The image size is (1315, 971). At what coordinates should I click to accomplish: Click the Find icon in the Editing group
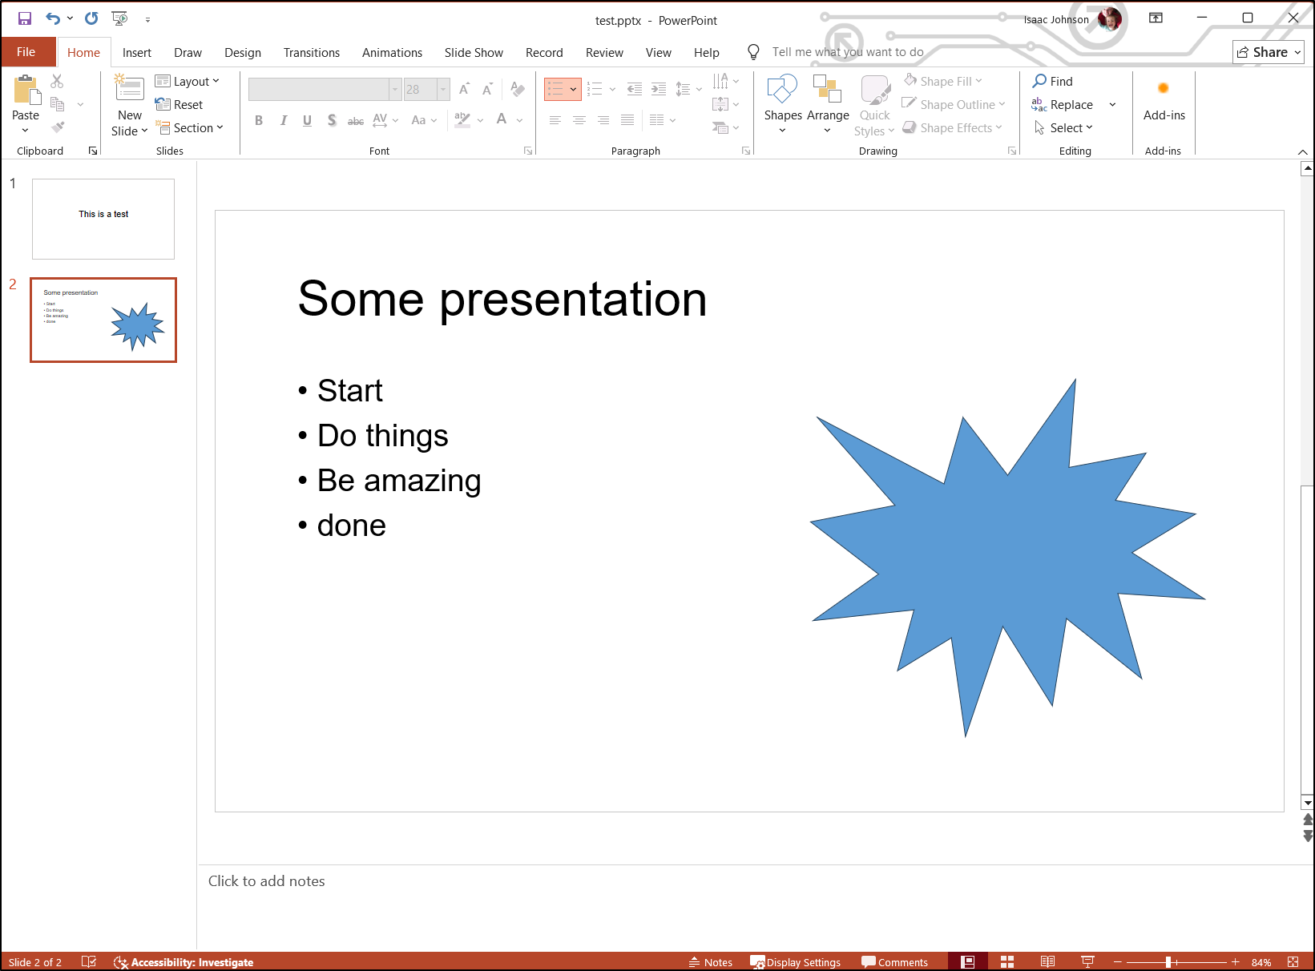(x=1055, y=80)
